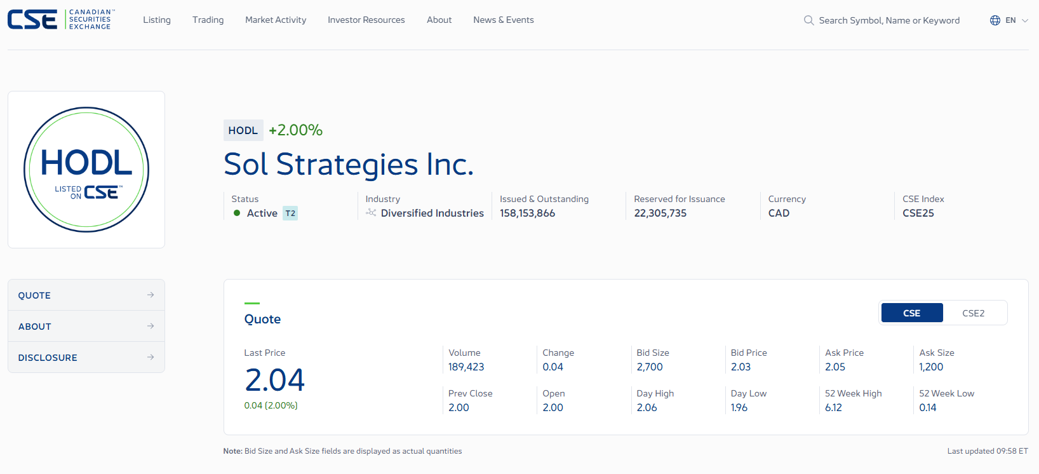Open the Market Activity menu
1039x474 pixels.
click(276, 20)
